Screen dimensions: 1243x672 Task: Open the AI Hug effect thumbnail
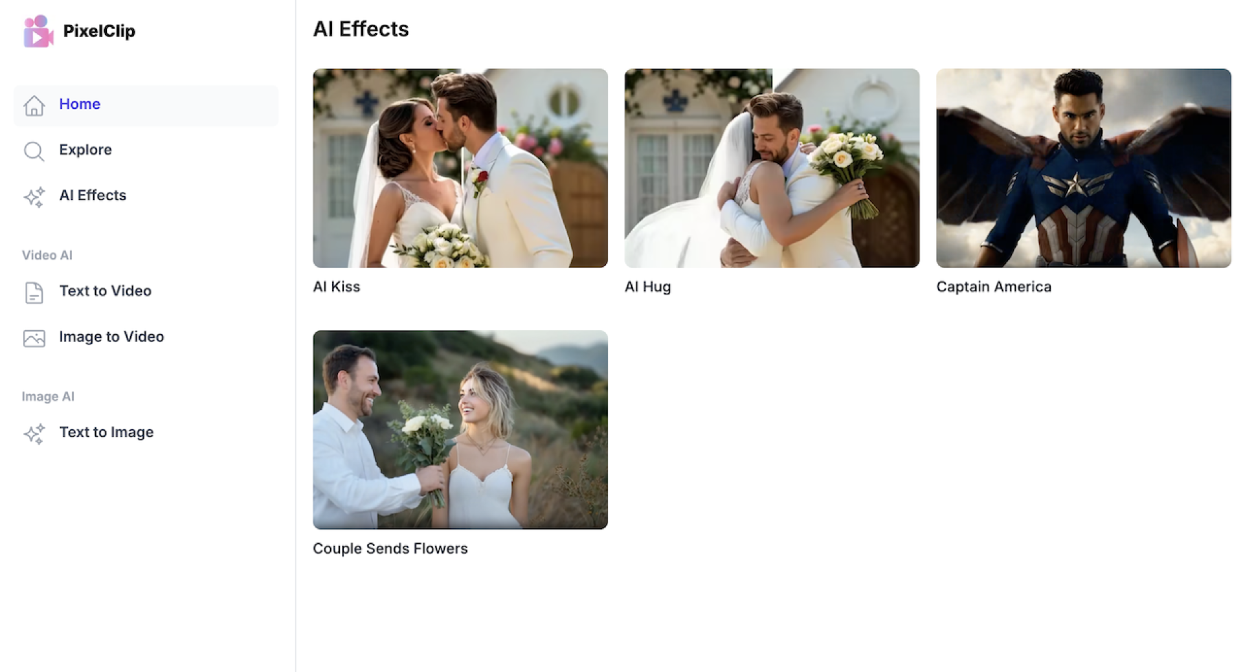(772, 168)
